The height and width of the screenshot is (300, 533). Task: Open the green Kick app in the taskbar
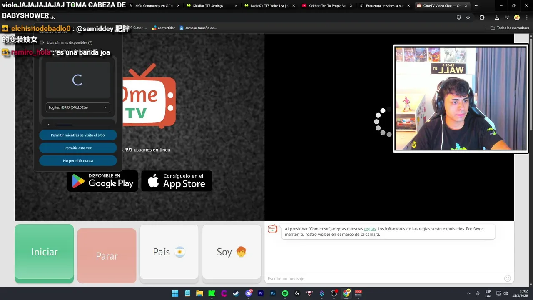point(212,293)
